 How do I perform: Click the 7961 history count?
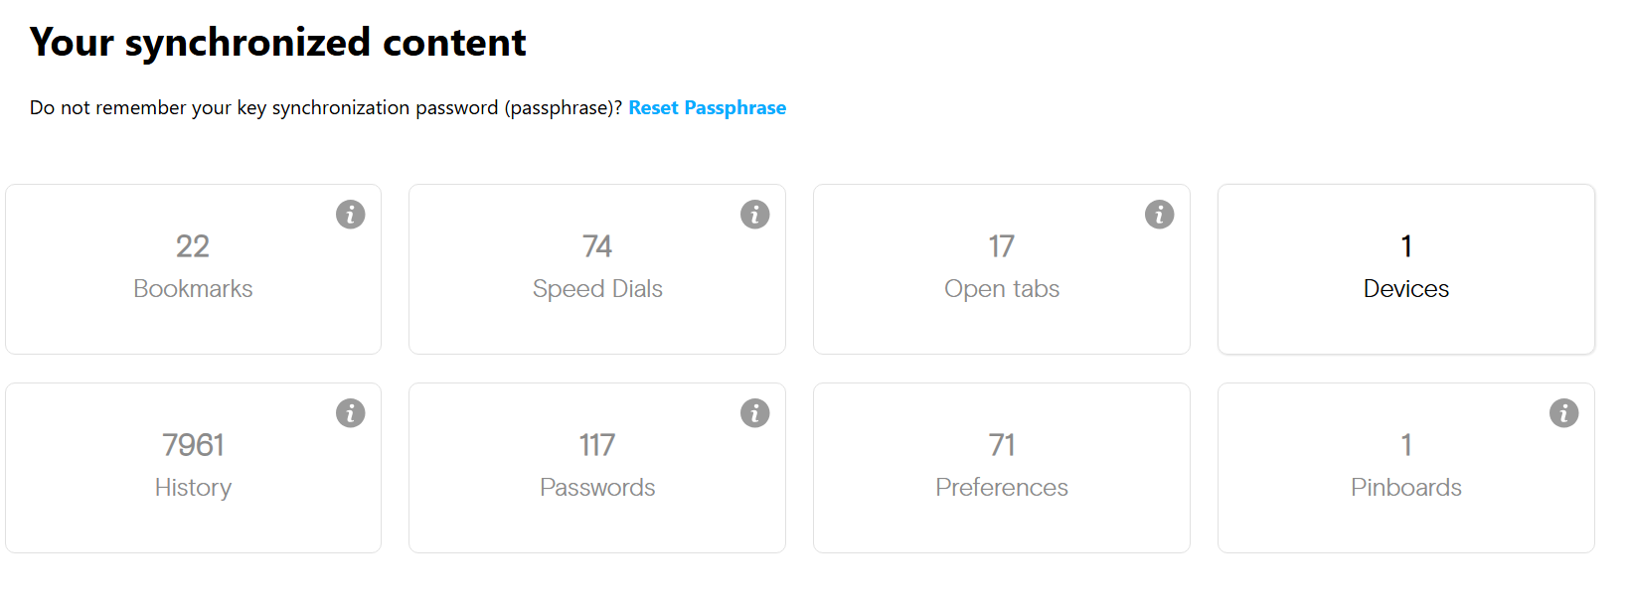pyautogui.click(x=193, y=445)
